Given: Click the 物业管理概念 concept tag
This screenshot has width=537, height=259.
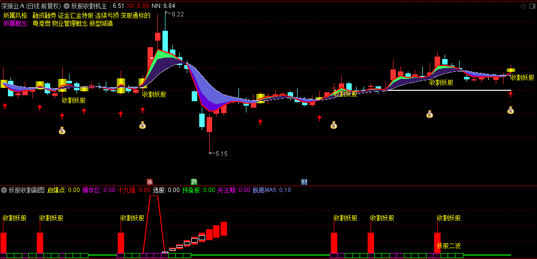Looking at the screenshot, I should click(70, 24).
